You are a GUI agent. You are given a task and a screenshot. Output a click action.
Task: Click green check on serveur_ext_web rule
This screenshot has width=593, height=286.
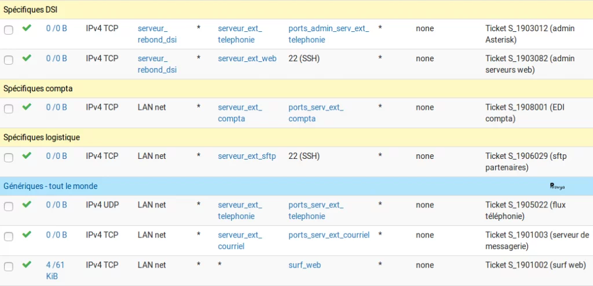(27, 58)
